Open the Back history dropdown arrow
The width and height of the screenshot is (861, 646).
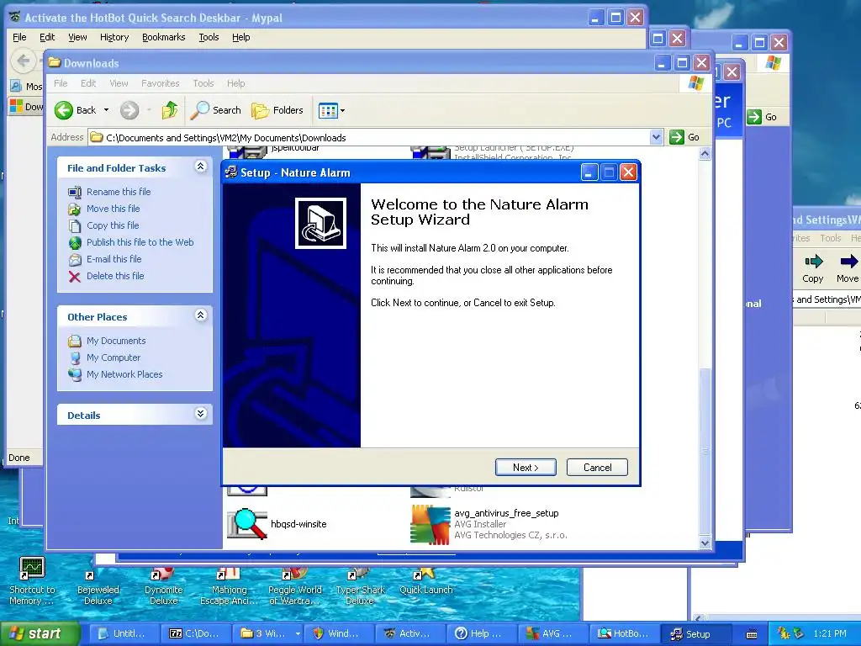tap(107, 110)
